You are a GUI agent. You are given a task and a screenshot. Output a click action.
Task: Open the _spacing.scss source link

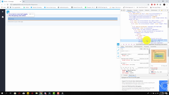(144, 59)
